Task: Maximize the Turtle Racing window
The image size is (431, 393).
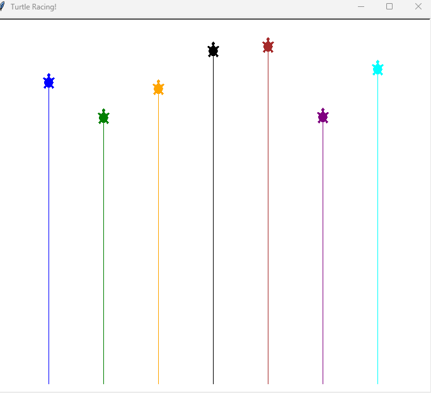Action: pos(389,6)
